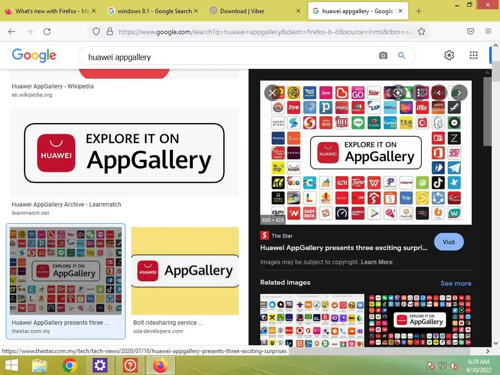
Task: Click horizontal scrollbar right arrow
Action: [x=488, y=351]
